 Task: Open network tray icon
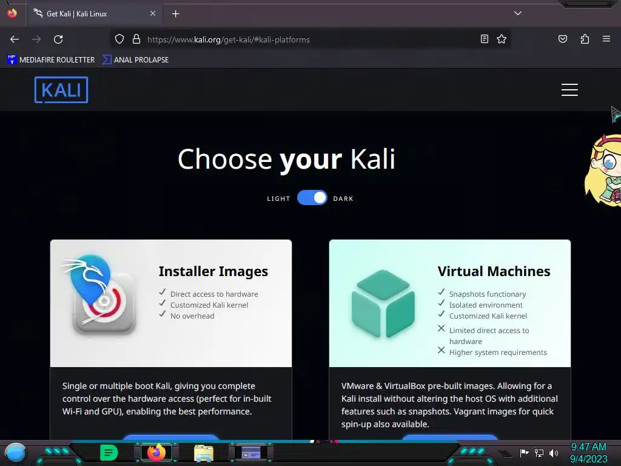539,453
